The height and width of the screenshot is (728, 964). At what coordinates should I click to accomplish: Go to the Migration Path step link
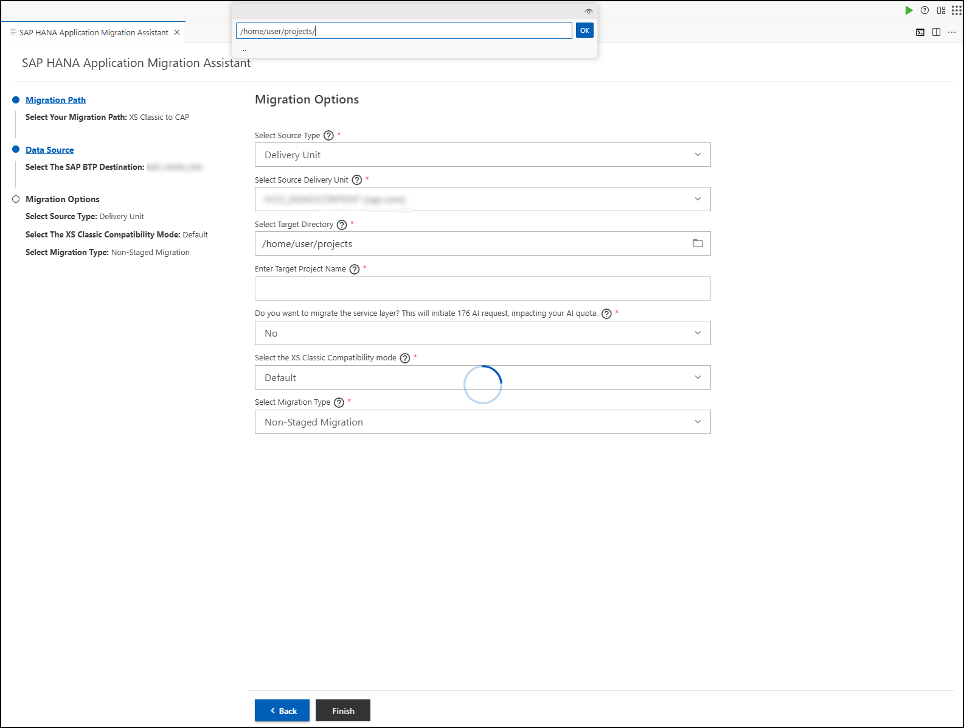coord(55,100)
